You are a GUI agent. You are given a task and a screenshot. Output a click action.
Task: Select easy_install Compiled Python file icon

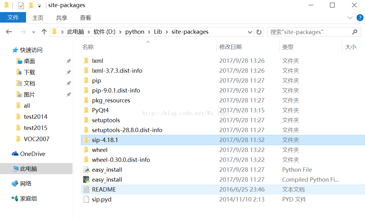[x=86, y=179]
